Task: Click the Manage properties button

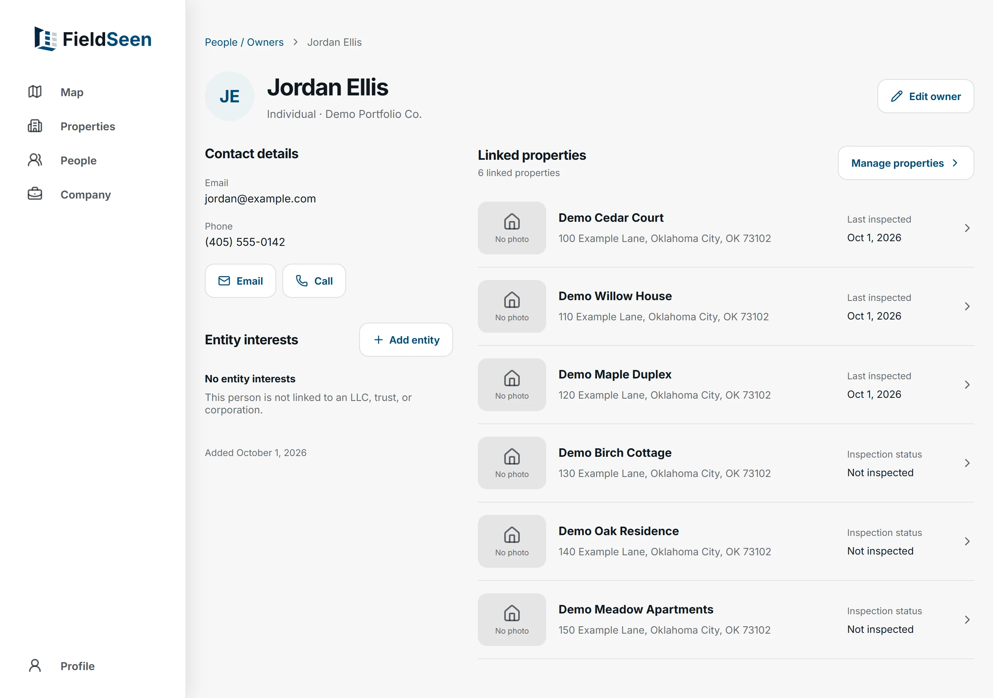Action: pyautogui.click(x=906, y=162)
